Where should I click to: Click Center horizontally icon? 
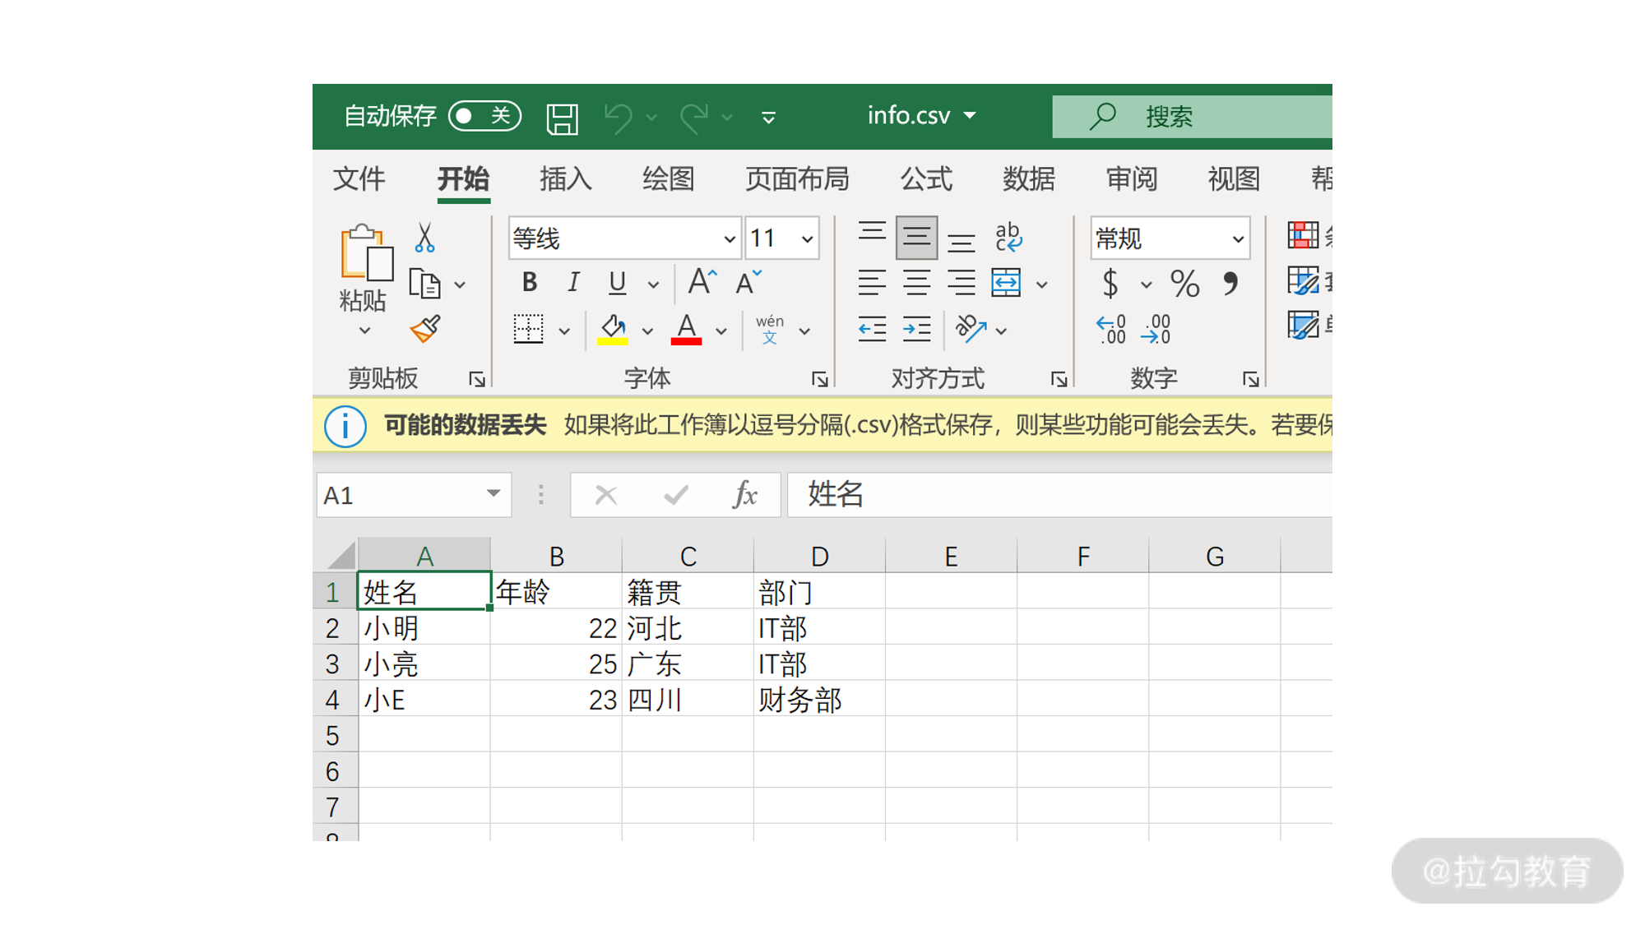pyautogui.click(x=916, y=283)
